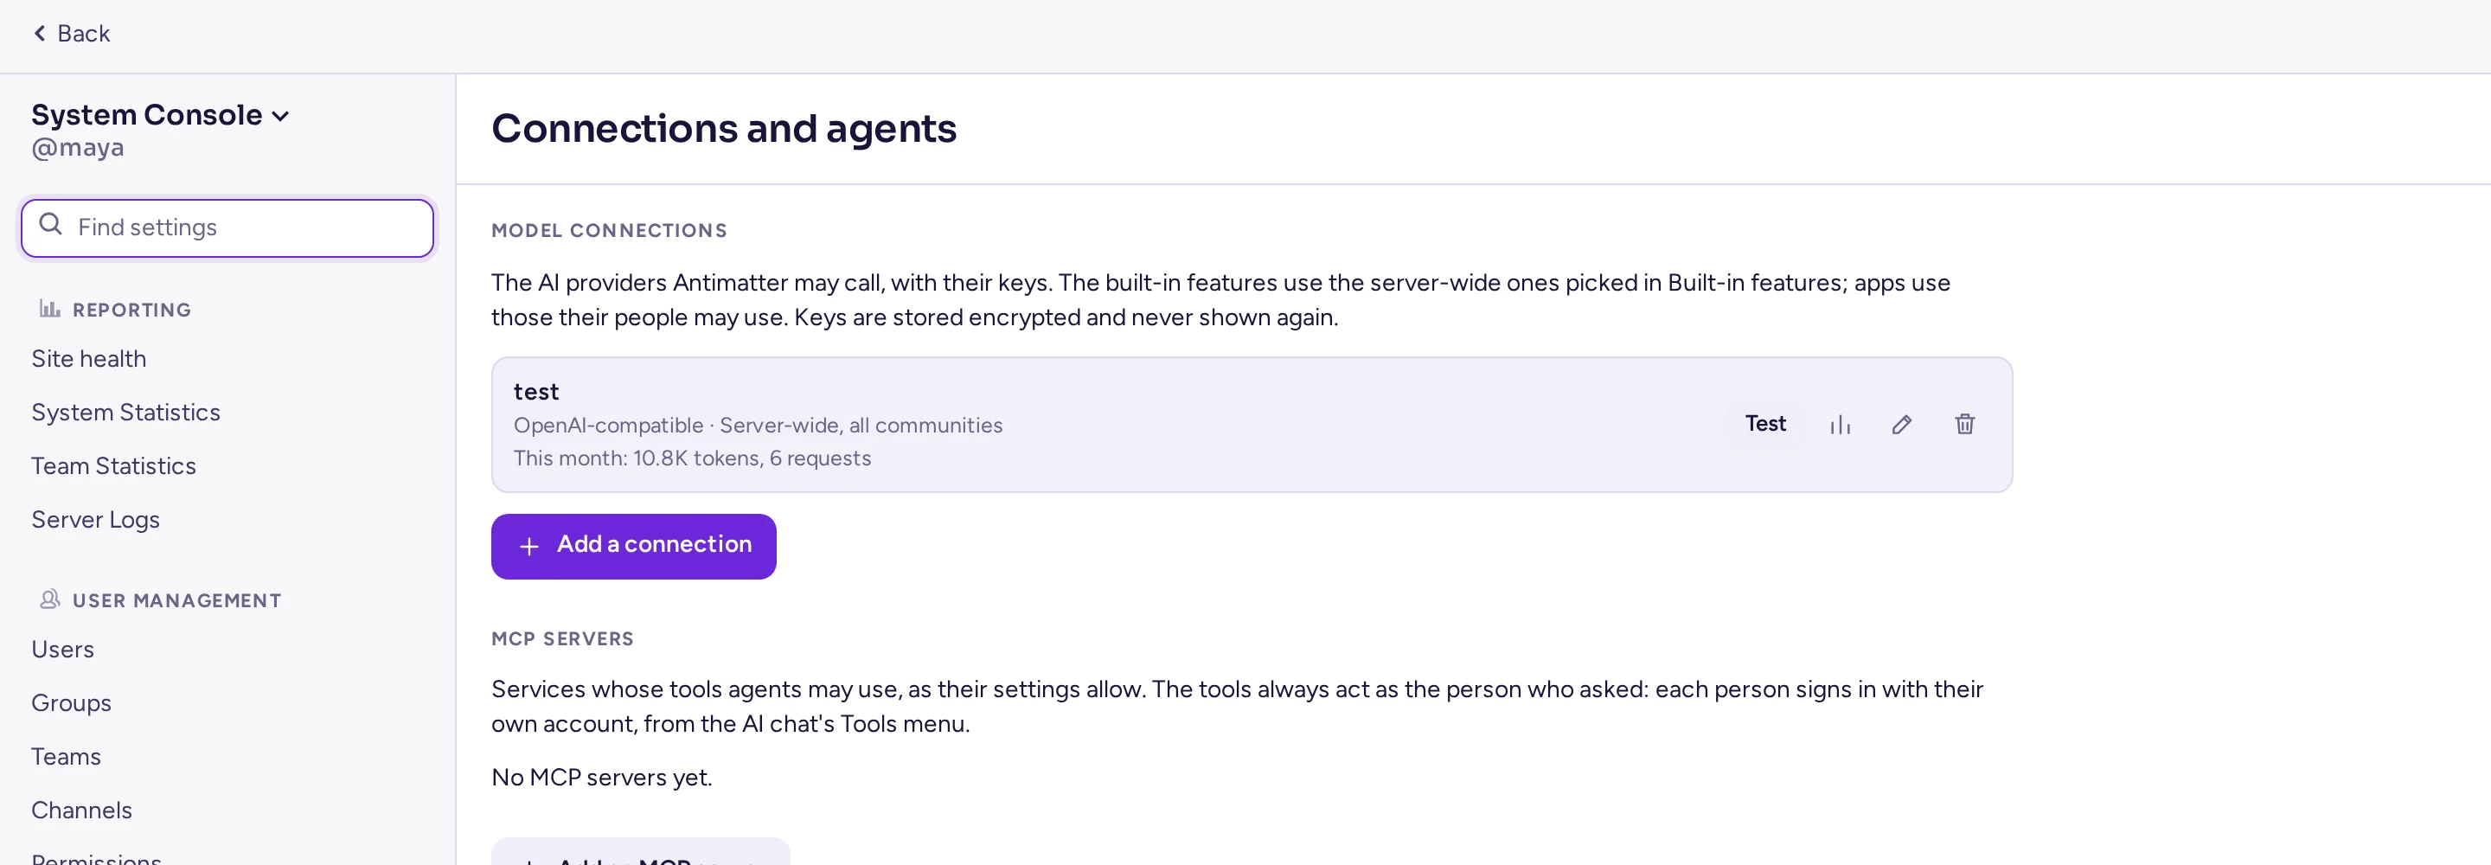Select Users under User Management

[x=63, y=650]
